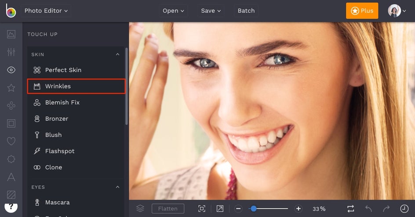Open the Graphics heart sidebar icon

(x=11, y=141)
